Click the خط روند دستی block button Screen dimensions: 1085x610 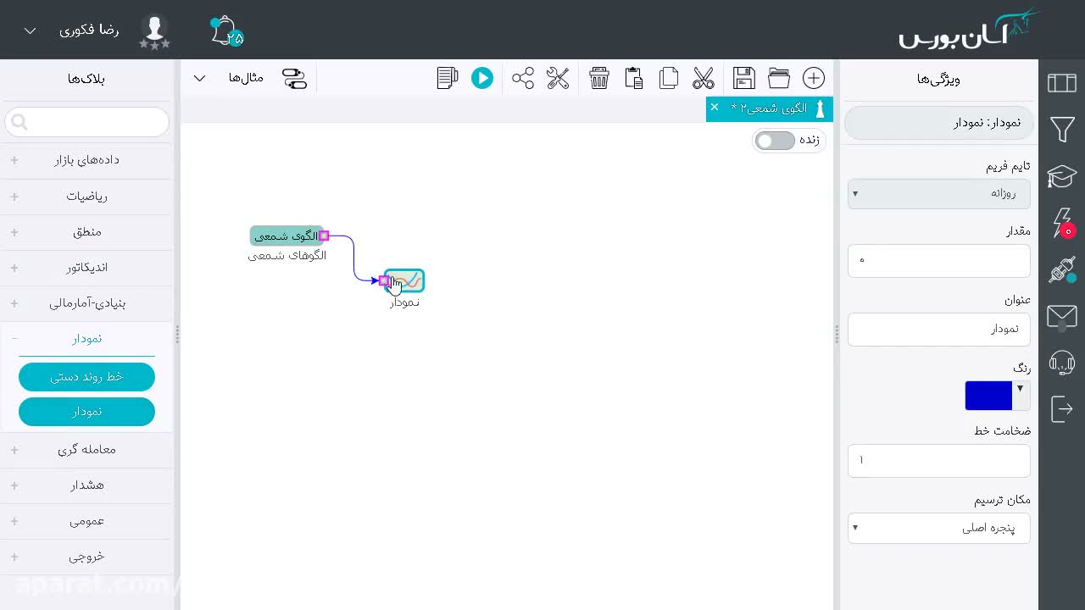pyautogui.click(x=86, y=377)
